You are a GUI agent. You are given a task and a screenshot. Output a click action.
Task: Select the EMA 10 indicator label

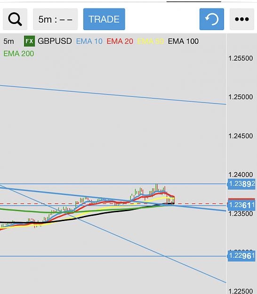89,41
